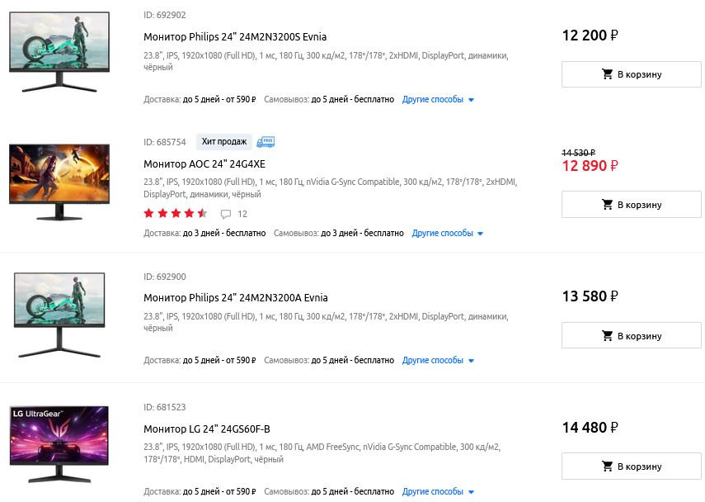Add AOC 24G4XE monitor to cart
This screenshot has width=705, height=502.
click(x=631, y=205)
